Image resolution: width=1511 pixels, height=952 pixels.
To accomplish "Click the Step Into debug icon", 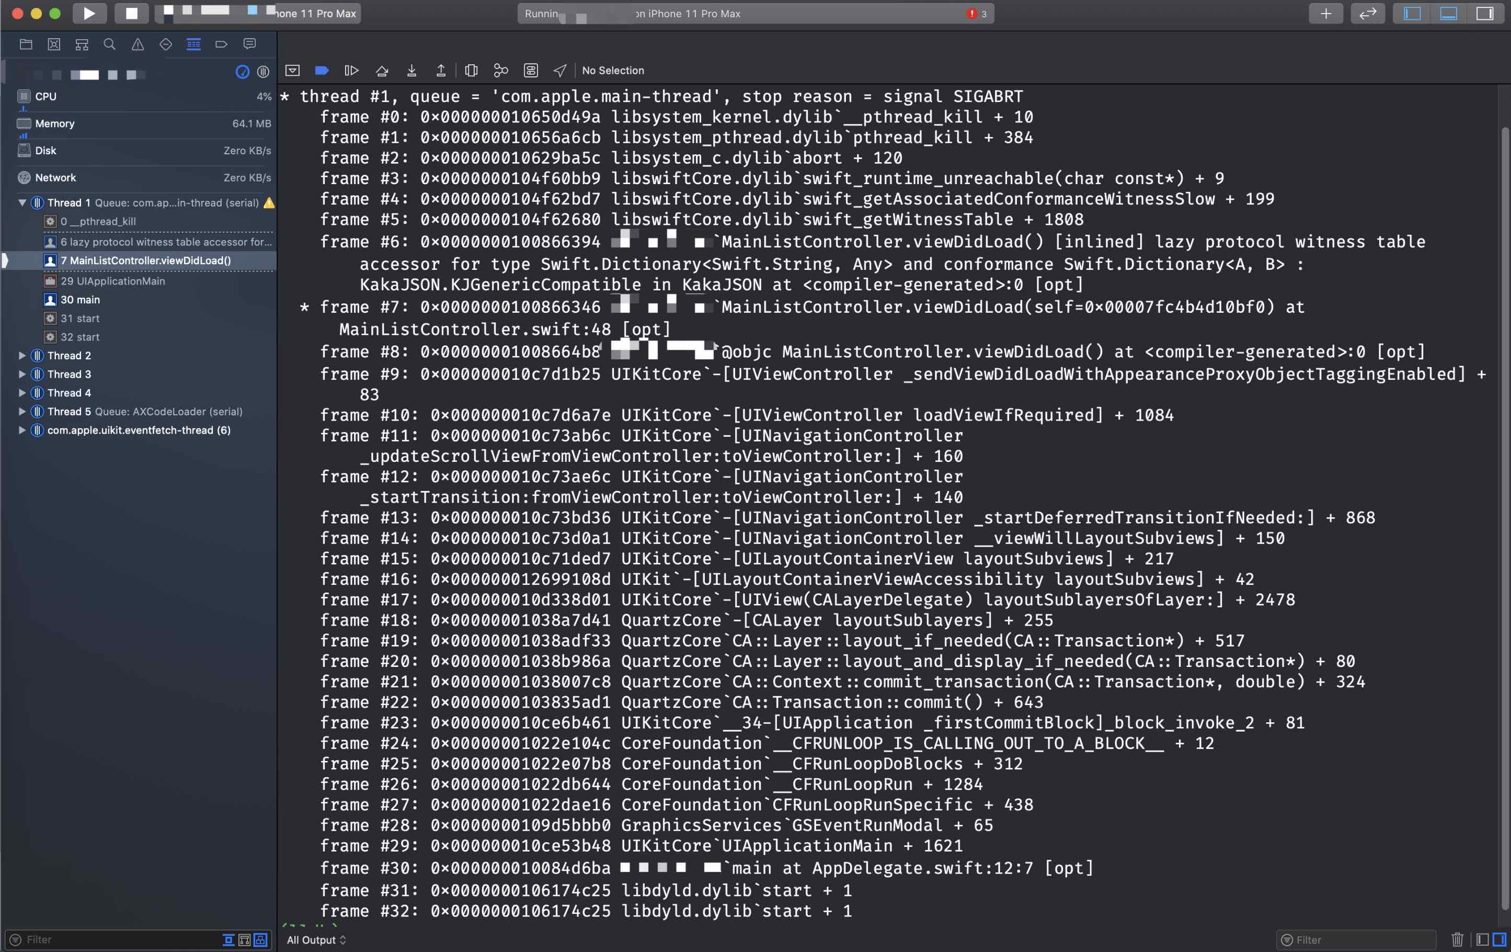I will 411,70.
